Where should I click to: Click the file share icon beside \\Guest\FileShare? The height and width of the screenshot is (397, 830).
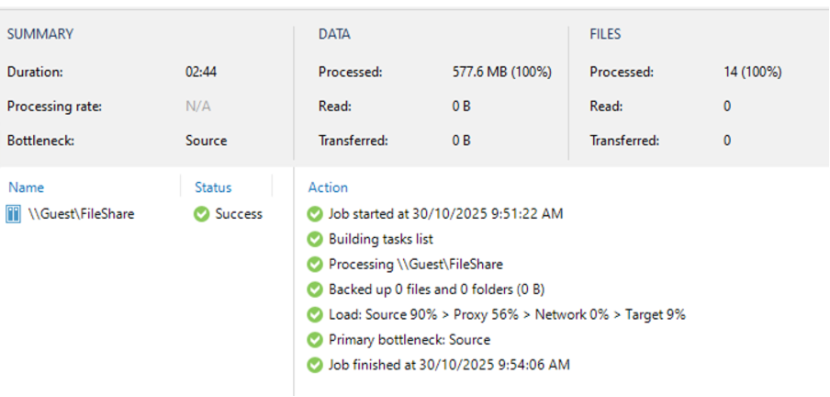point(13,214)
